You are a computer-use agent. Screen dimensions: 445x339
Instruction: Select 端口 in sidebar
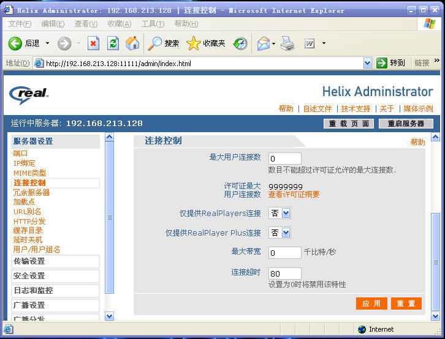coord(20,154)
